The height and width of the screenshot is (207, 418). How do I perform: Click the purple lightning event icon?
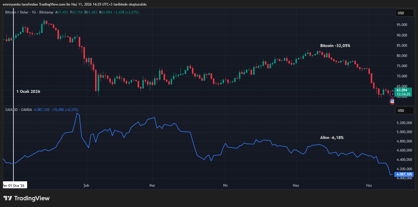coord(392,94)
